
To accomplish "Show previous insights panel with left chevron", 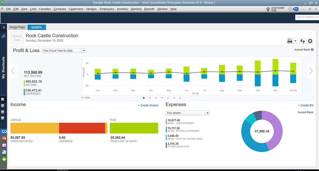I will click(x=13, y=71).
